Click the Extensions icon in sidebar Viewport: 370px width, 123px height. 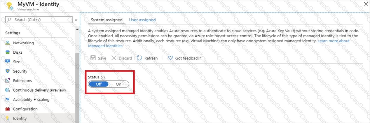tap(8, 81)
